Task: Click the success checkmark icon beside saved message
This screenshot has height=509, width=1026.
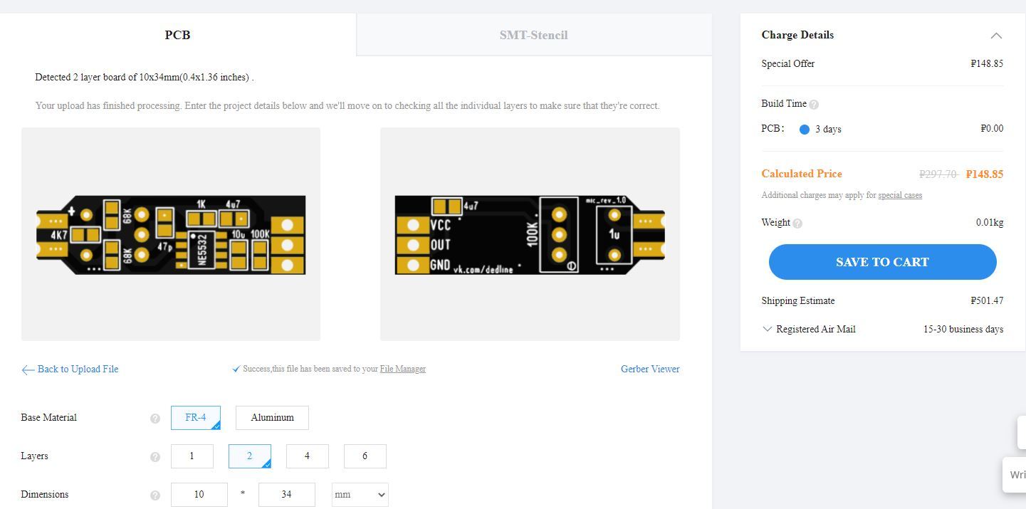Action: (236, 369)
